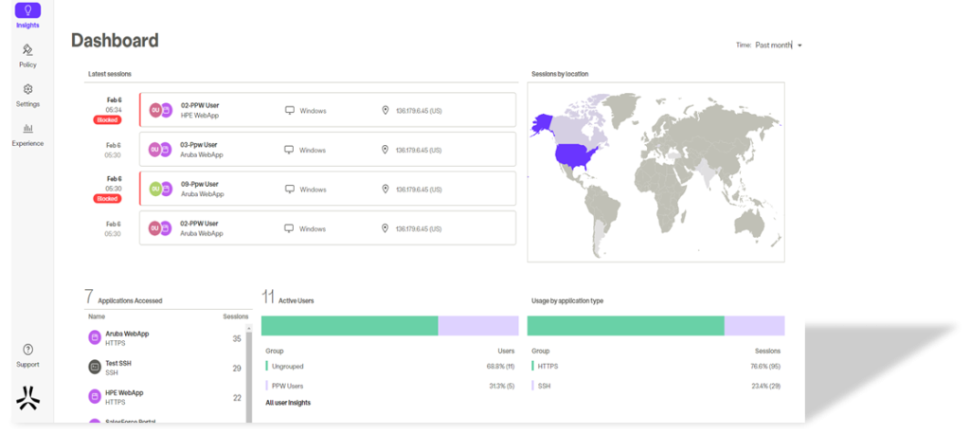
Task: Click the Test SSH application icon
Action: (95, 367)
